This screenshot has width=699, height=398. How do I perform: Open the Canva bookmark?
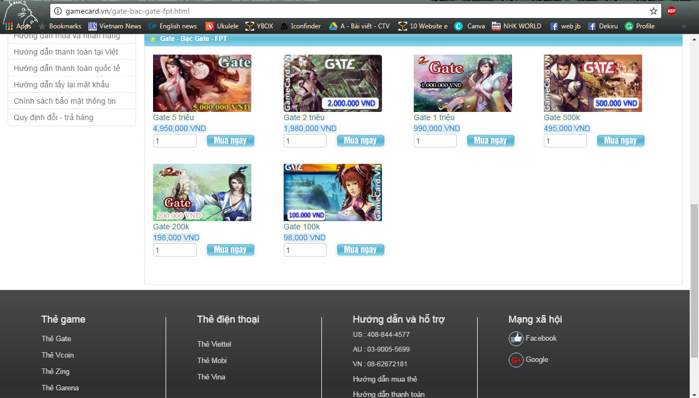[x=470, y=26]
